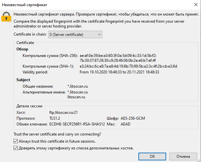201x162 pixels.
Task: Click the alternative name litoscan.ru entry
Action: [x=76, y=97]
